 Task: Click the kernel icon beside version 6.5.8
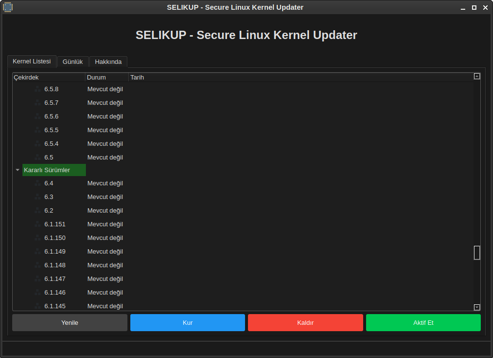coord(38,89)
